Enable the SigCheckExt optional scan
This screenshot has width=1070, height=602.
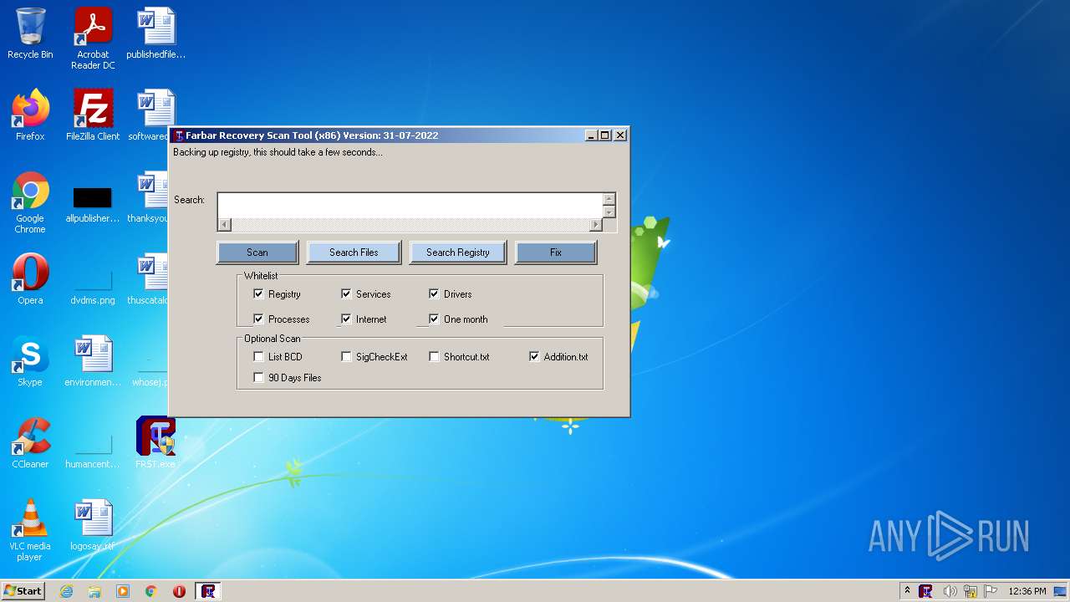pyautogui.click(x=346, y=356)
